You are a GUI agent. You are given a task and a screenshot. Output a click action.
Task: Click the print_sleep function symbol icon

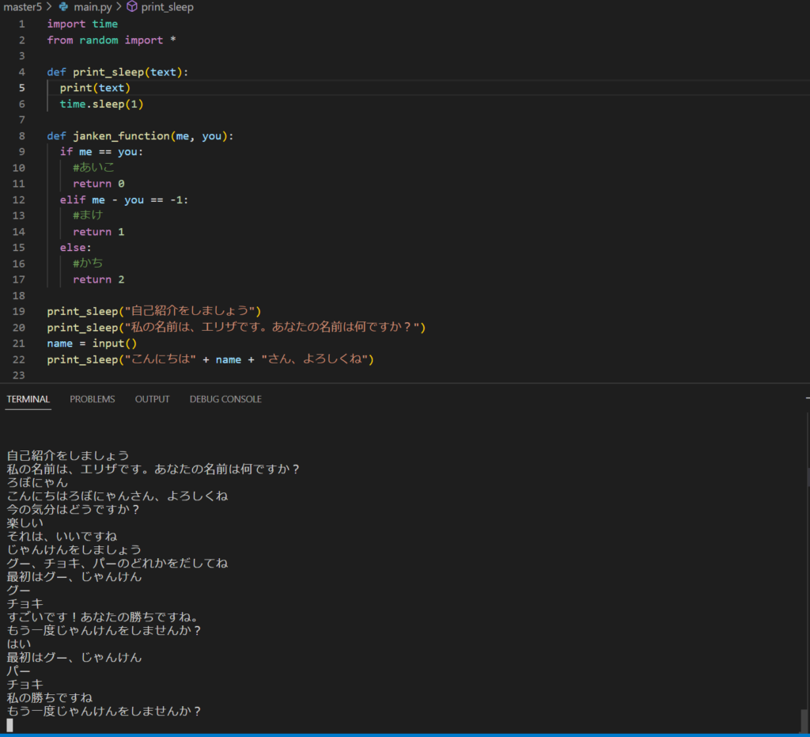click(x=131, y=7)
